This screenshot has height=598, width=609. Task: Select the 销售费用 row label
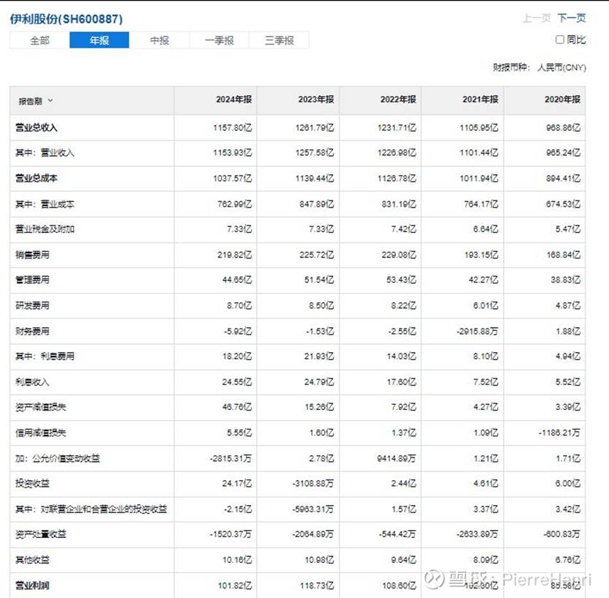(x=32, y=255)
